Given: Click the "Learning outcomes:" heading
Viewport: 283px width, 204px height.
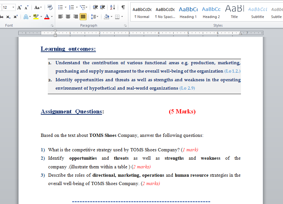Looking at the screenshot, I should (68, 49).
